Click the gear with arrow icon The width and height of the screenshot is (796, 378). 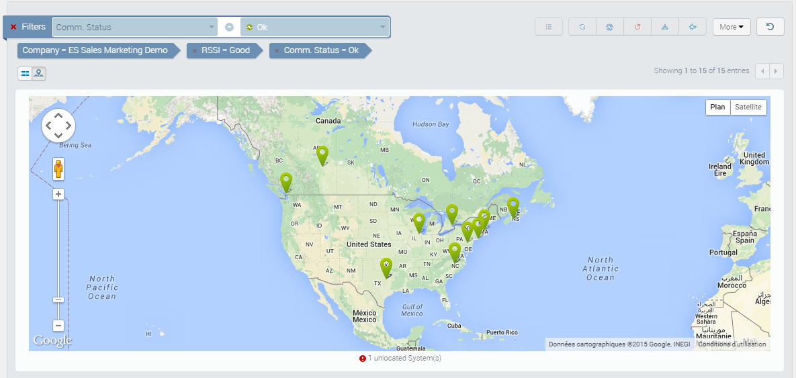pyautogui.click(x=692, y=27)
